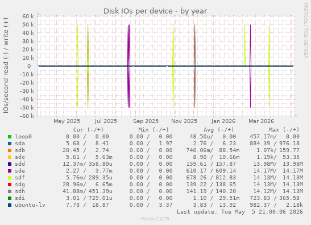Click the sdg red legend swatch

(10, 185)
